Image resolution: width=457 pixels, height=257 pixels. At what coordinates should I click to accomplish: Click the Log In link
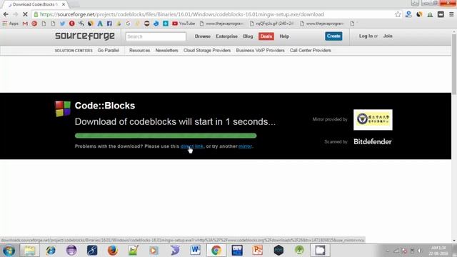pyautogui.click(x=366, y=36)
